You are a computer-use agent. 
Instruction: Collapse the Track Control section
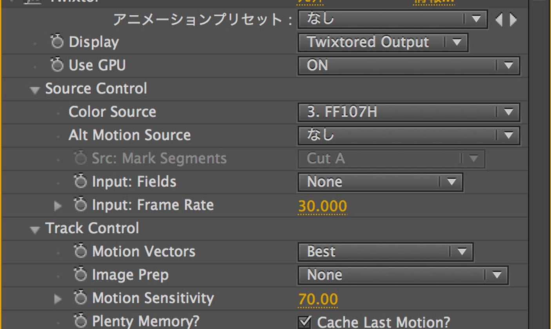(35, 230)
